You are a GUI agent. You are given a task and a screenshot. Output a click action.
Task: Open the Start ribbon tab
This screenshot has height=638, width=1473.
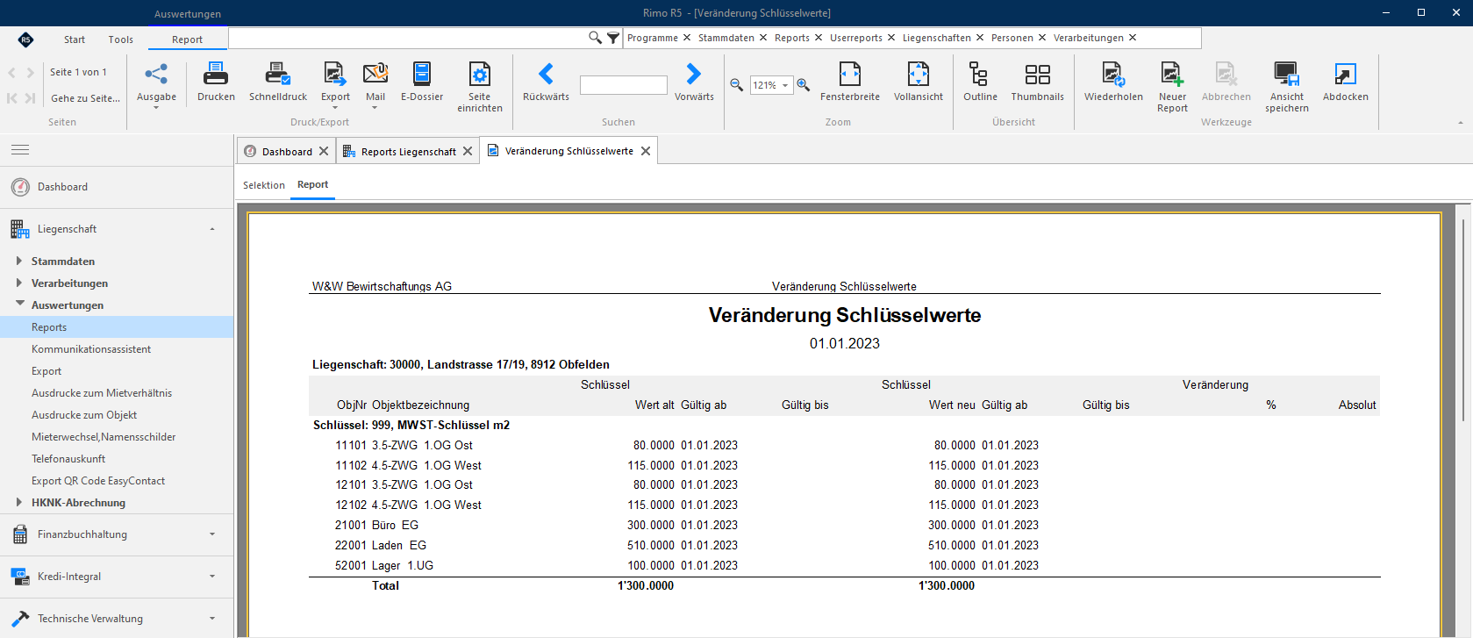[75, 39]
